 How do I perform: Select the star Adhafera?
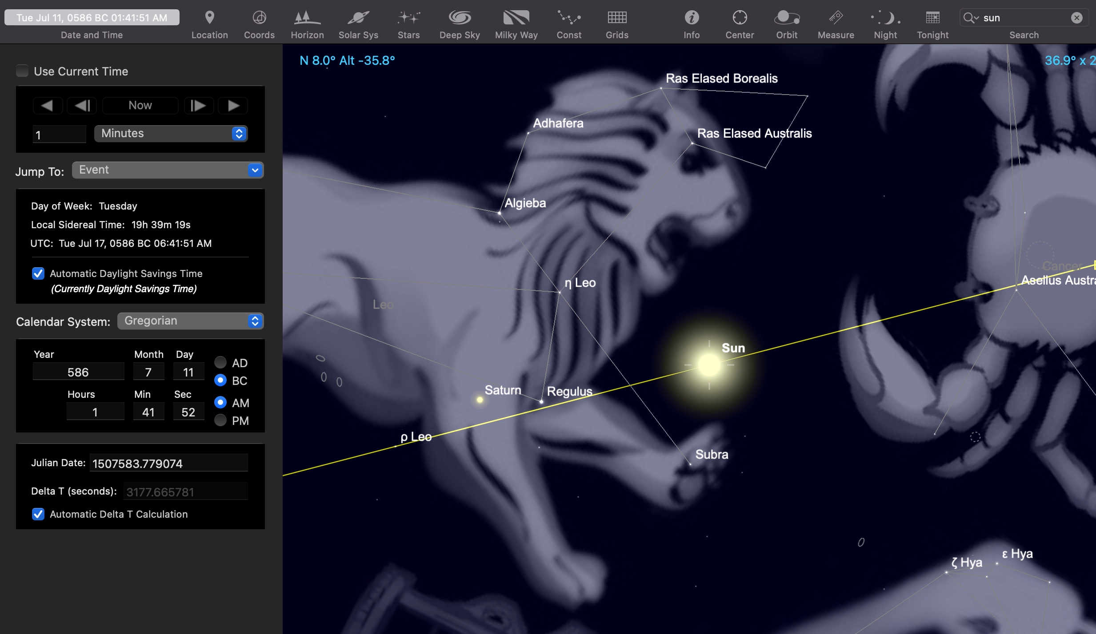(528, 133)
